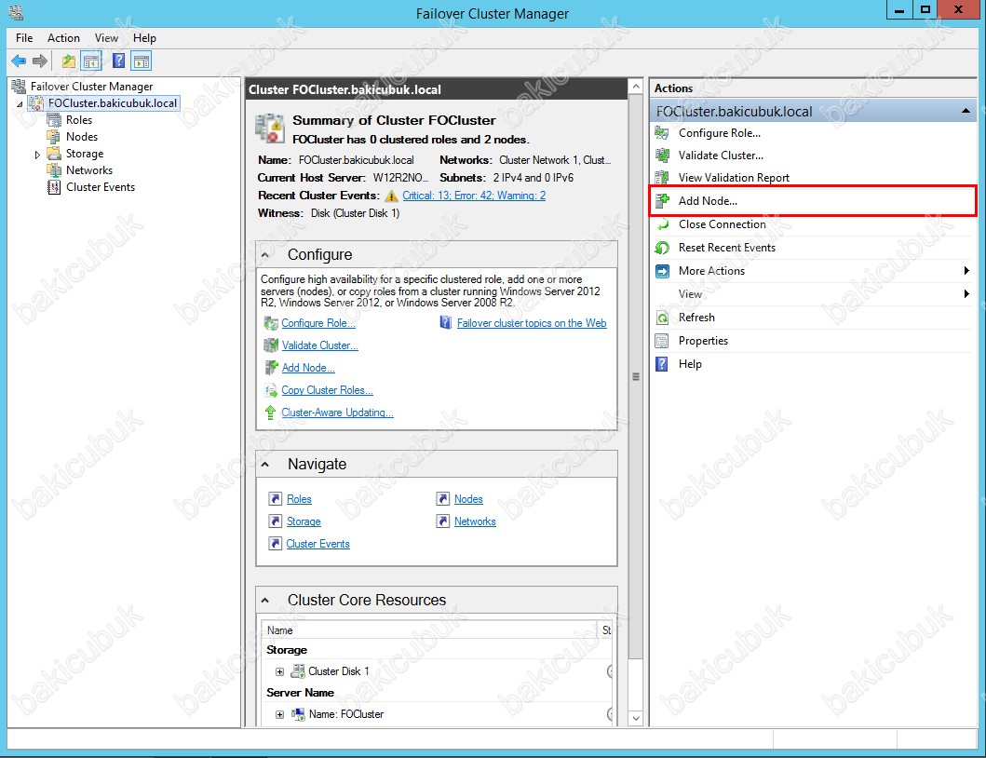986x758 pixels.
Task: Expand the Name: FOCluster resource
Action: [x=280, y=714]
